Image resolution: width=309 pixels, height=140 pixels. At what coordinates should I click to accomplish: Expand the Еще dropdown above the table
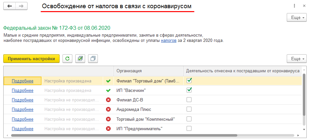tap(296, 59)
